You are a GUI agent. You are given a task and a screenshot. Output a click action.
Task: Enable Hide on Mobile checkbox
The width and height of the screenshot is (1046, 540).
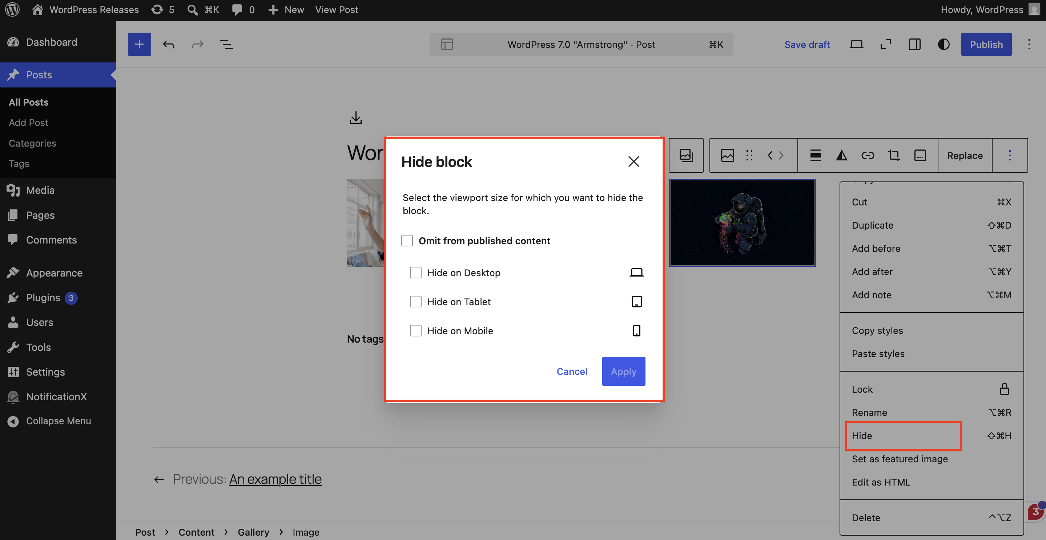[x=415, y=331]
